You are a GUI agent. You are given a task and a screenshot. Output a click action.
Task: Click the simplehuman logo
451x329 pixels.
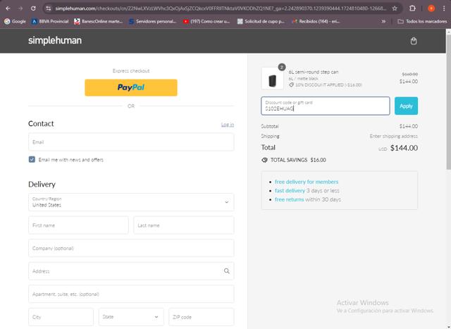pyautogui.click(x=55, y=41)
